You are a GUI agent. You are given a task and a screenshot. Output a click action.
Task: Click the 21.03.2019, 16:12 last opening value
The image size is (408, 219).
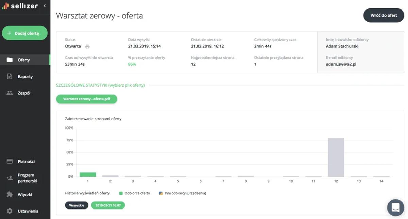point(207,46)
